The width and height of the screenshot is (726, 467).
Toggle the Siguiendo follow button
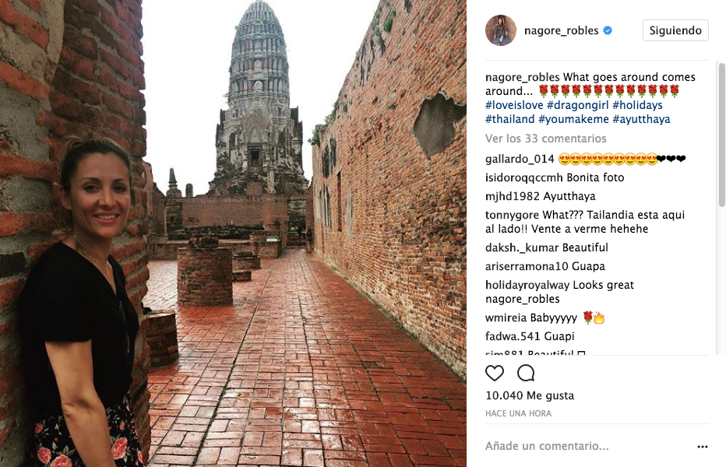tap(675, 30)
